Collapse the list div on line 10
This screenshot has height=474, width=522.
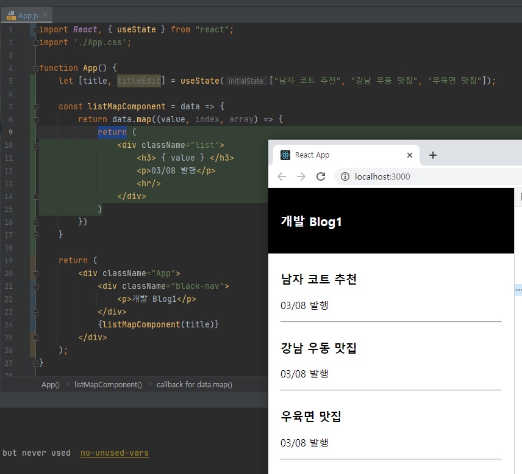(x=35, y=145)
